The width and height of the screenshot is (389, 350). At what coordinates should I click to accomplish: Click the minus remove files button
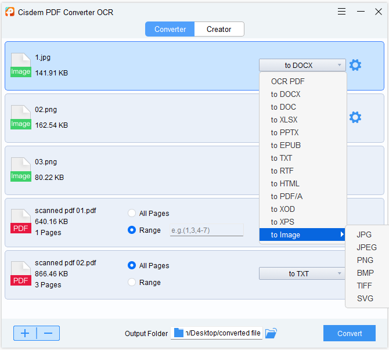pyautogui.click(x=48, y=333)
